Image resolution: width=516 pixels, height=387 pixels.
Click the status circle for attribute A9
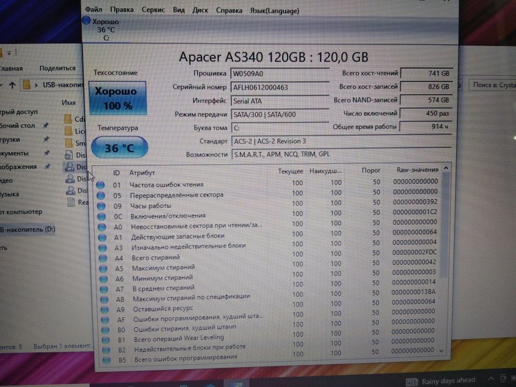coord(105,310)
